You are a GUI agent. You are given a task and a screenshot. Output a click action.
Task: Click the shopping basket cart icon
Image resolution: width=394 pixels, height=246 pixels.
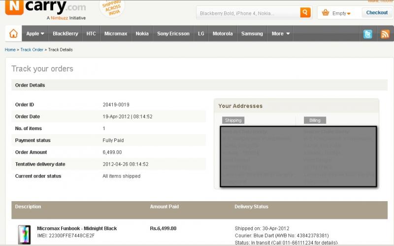[326, 12]
